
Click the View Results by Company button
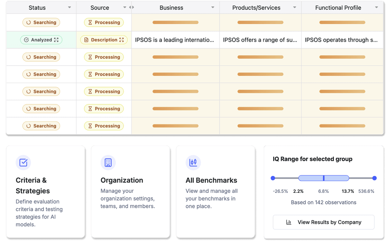pyautogui.click(x=323, y=222)
